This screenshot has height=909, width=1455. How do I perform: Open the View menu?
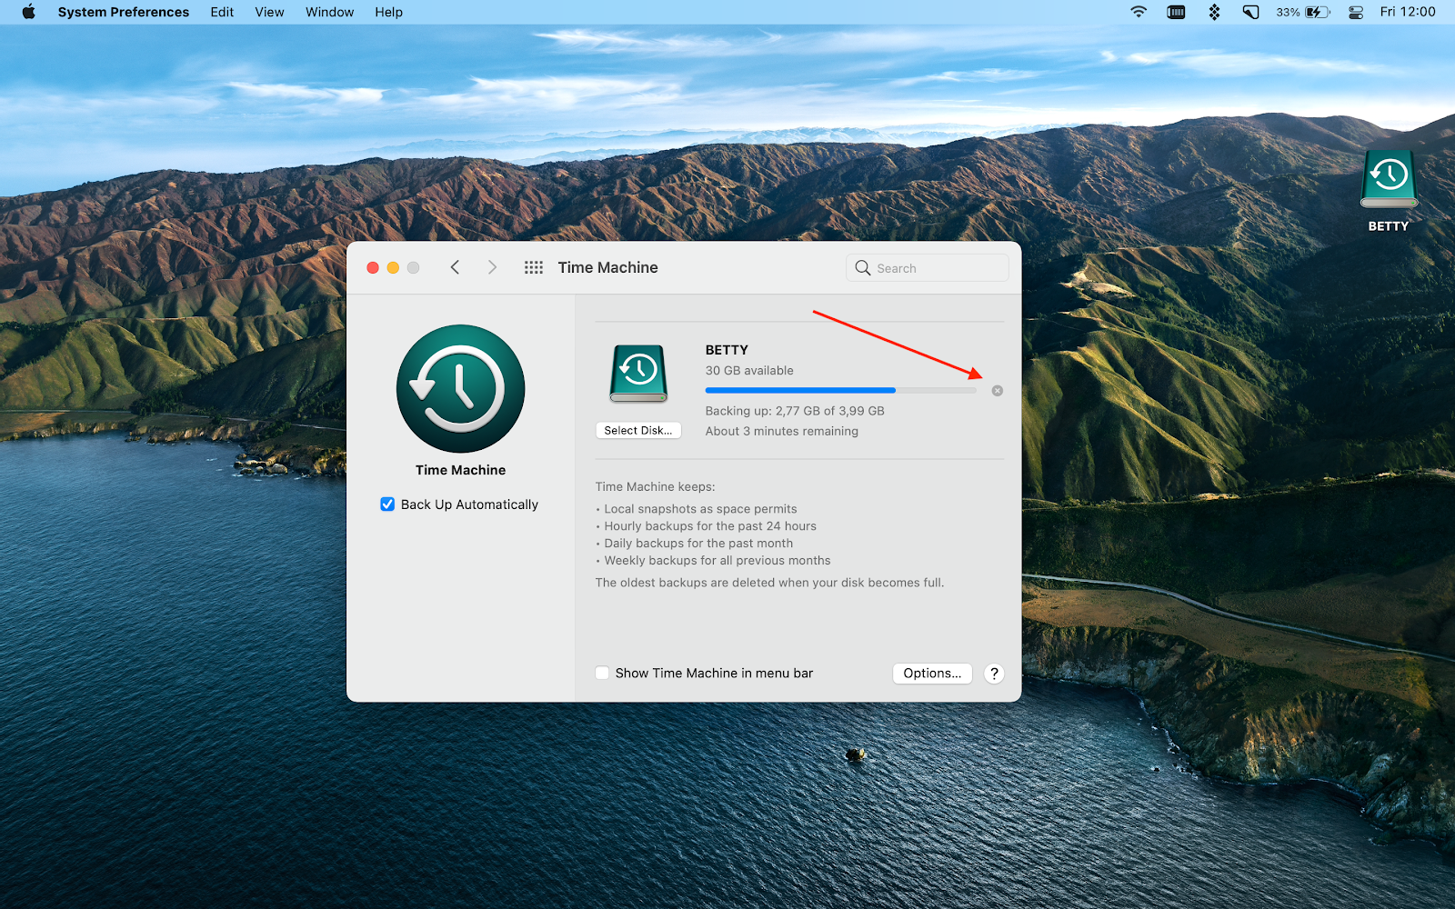click(269, 12)
